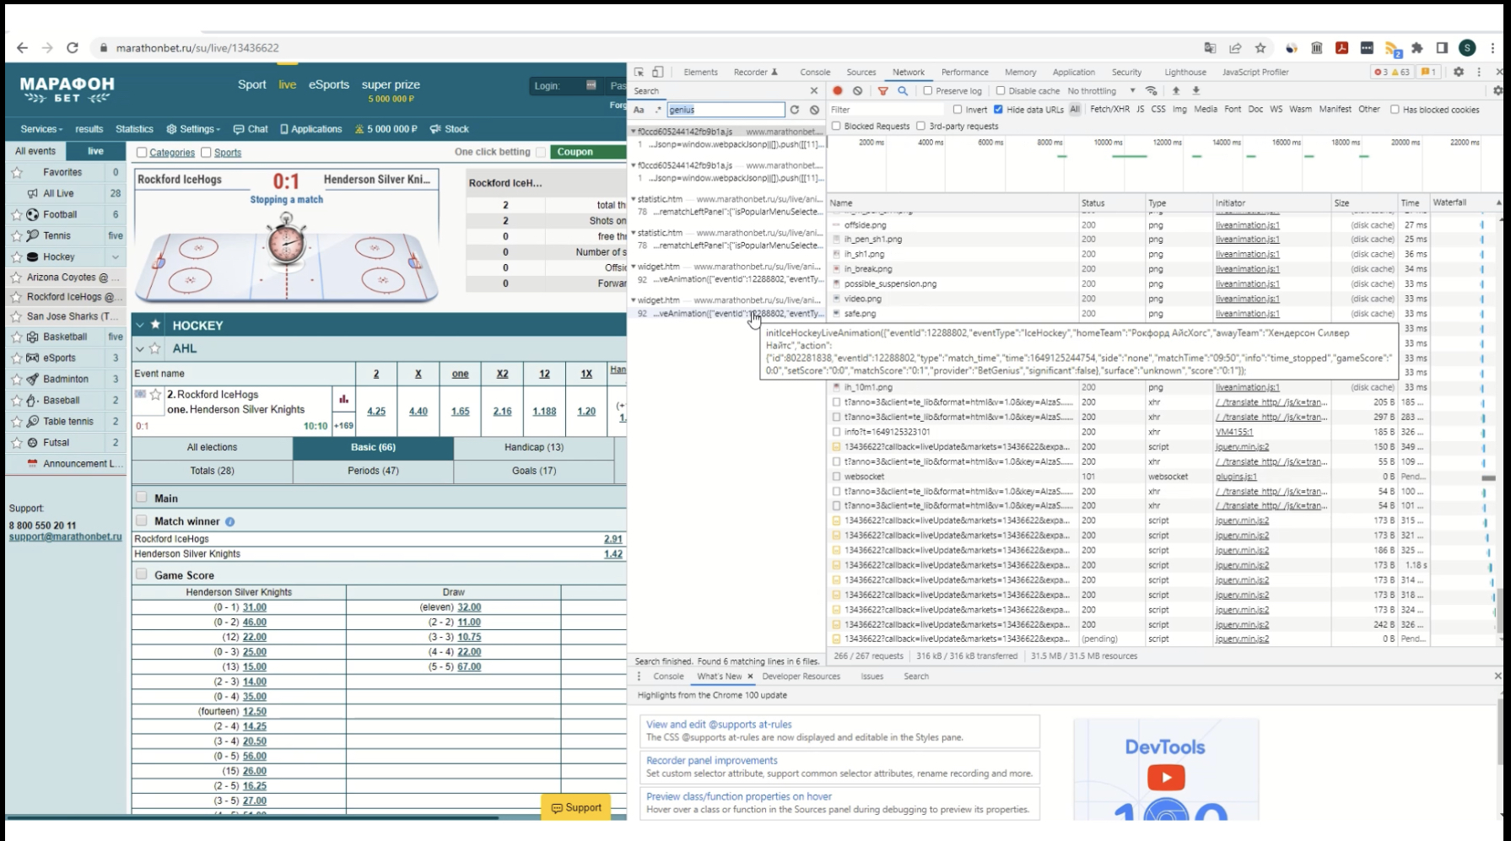
Task: Uncheck Hide data URLs checkbox
Action: [998, 110]
